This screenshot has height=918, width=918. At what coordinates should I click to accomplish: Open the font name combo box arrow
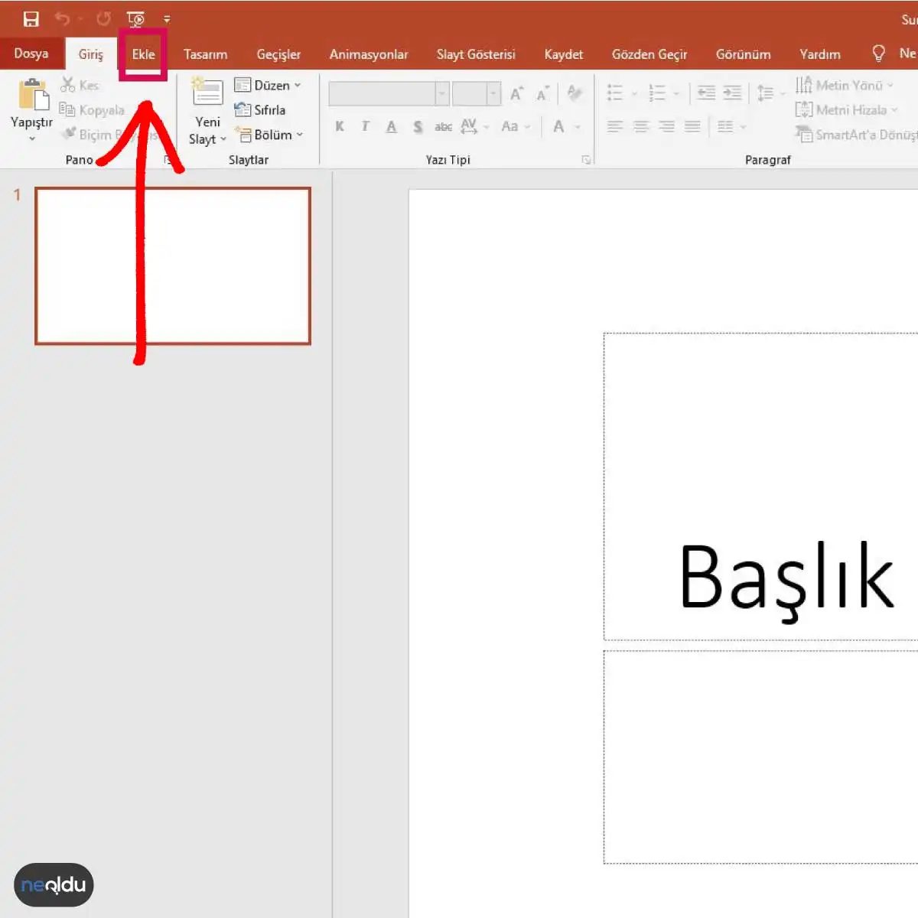pyautogui.click(x=442, y=93)
